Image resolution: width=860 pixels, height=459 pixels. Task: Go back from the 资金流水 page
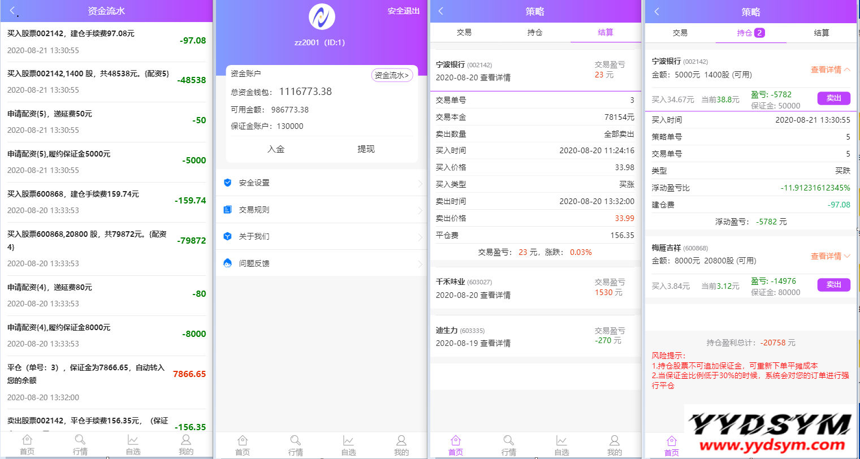click(x=13, y=11)
